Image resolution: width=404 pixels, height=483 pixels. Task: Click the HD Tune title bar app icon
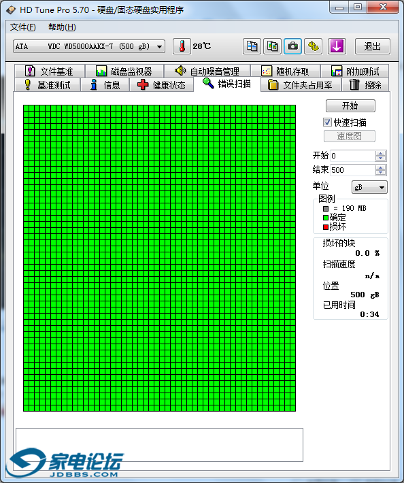[11, 10]
